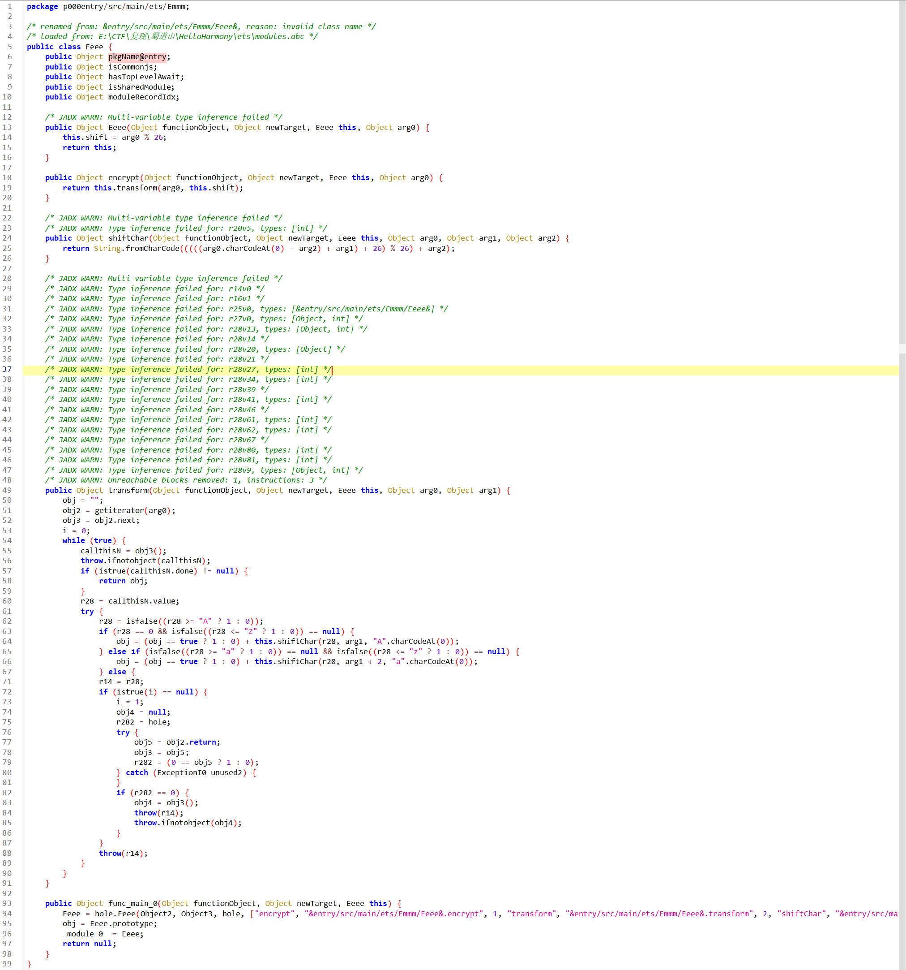The image size is (906, 970).
Task: Click the r28v9 warning comment on line 47
Action: pyautogui.click(x=204, y=470)
